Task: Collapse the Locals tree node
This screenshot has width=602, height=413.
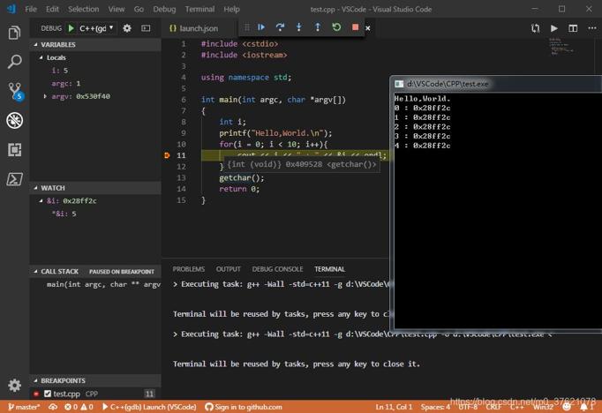Action: coord(41,57)
